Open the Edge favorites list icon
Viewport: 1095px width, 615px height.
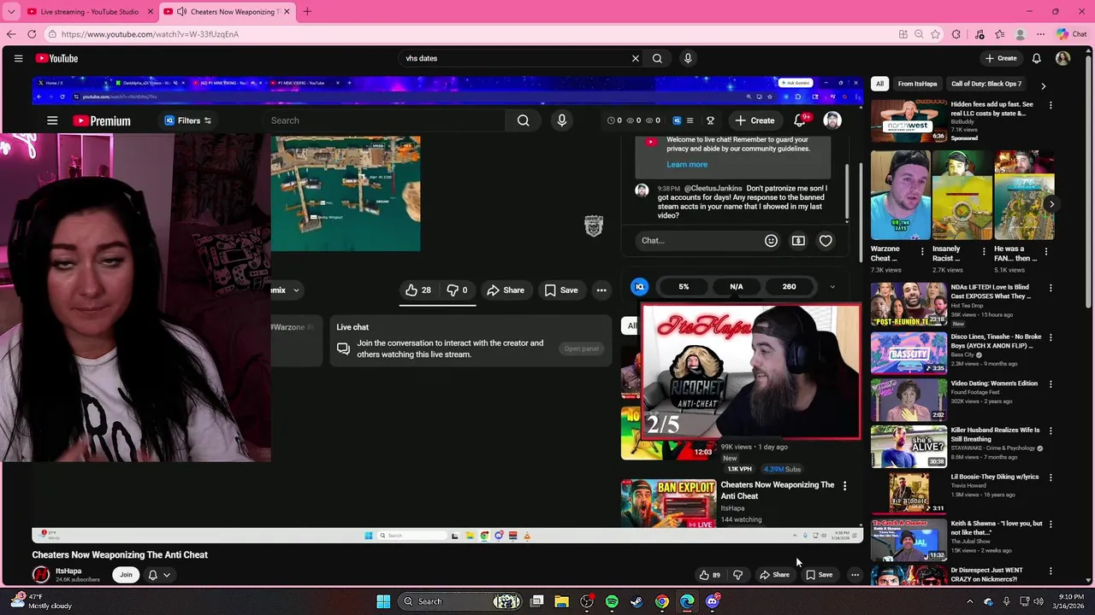click(x=1000, y=34)
